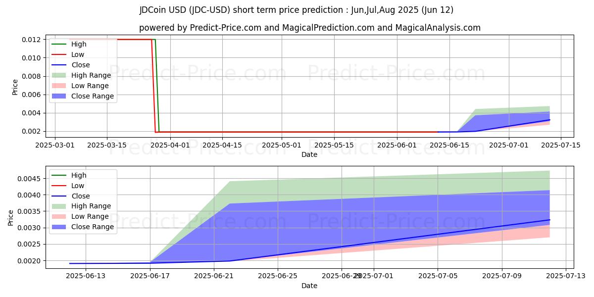Viewport: 594px width, 297px height.
Task: Click the green High line marker in top legend
Action: [59, 44]
